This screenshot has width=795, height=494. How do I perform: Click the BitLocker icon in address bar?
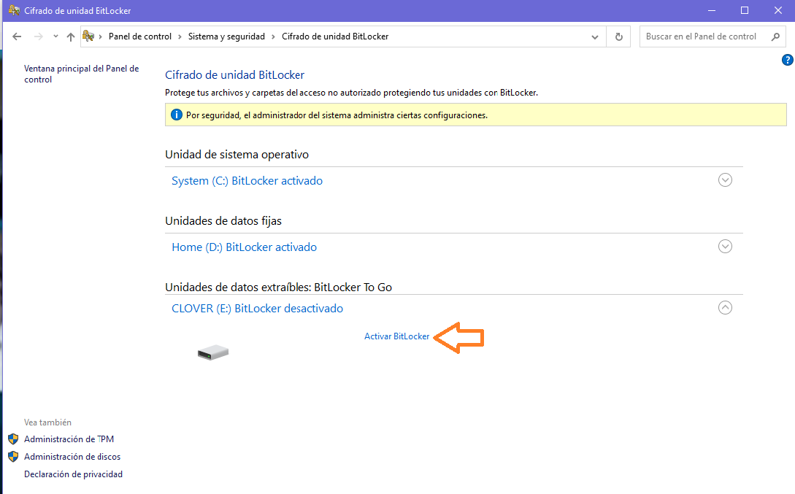pyautogui.click(x=88, y=36)
